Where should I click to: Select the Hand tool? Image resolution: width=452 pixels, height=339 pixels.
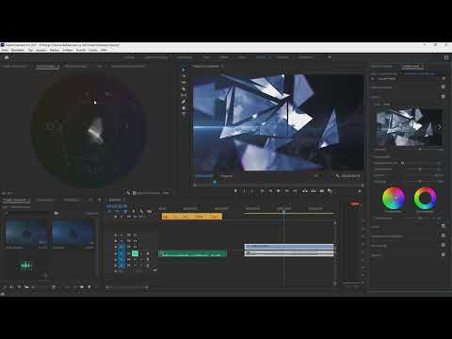pyautogui.click(x=184, y=108)
